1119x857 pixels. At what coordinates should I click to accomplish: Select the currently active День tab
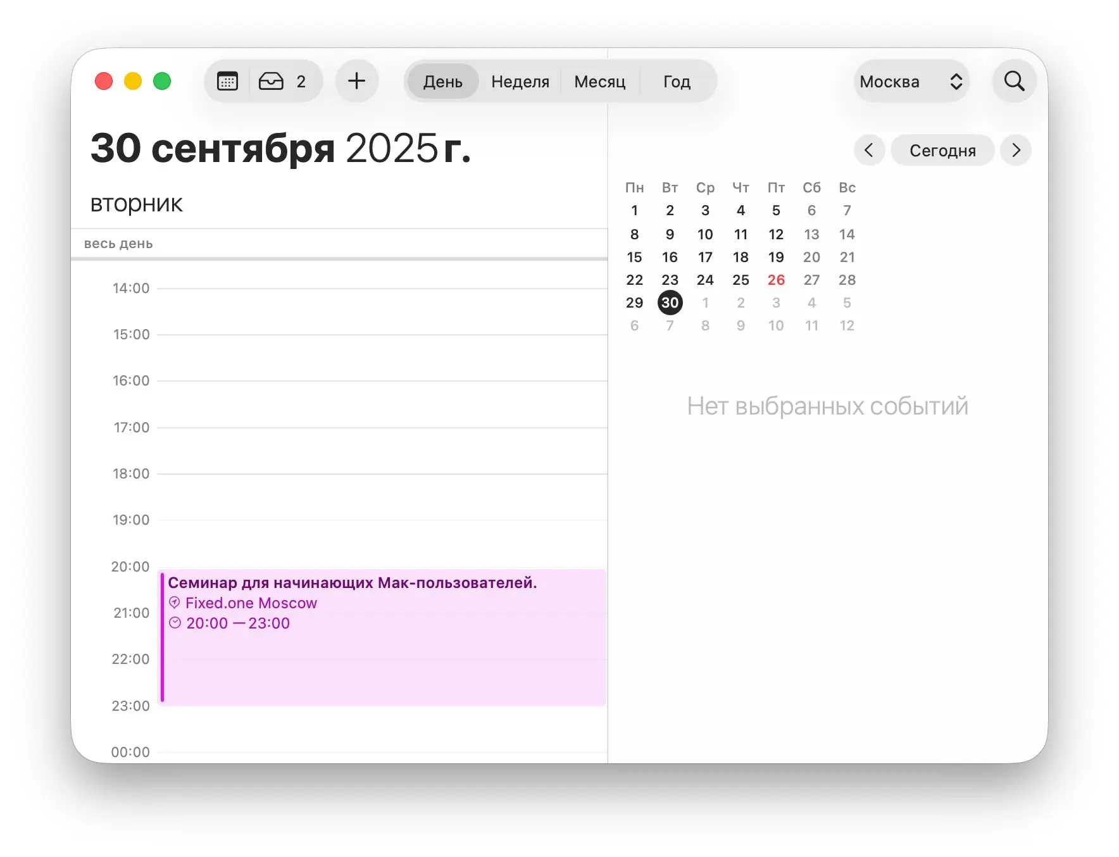[x=443, y=81]
